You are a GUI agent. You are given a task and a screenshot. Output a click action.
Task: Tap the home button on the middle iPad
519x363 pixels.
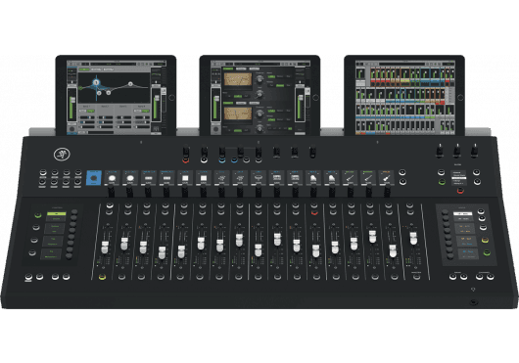coord(315,97)
